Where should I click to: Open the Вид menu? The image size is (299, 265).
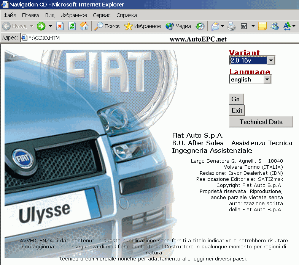tap(50, 15)
